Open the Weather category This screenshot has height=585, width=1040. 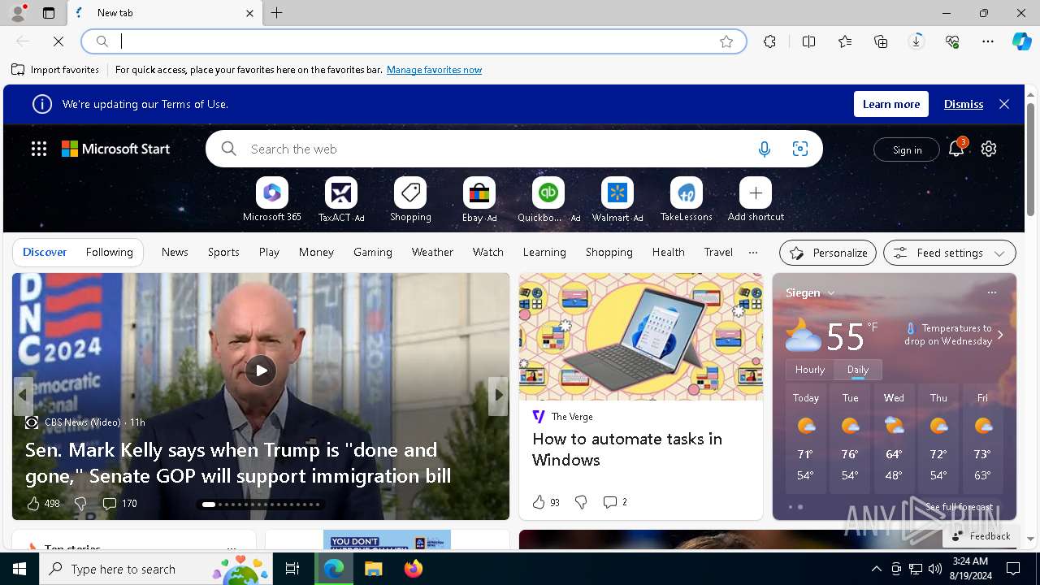pos(432,252)
